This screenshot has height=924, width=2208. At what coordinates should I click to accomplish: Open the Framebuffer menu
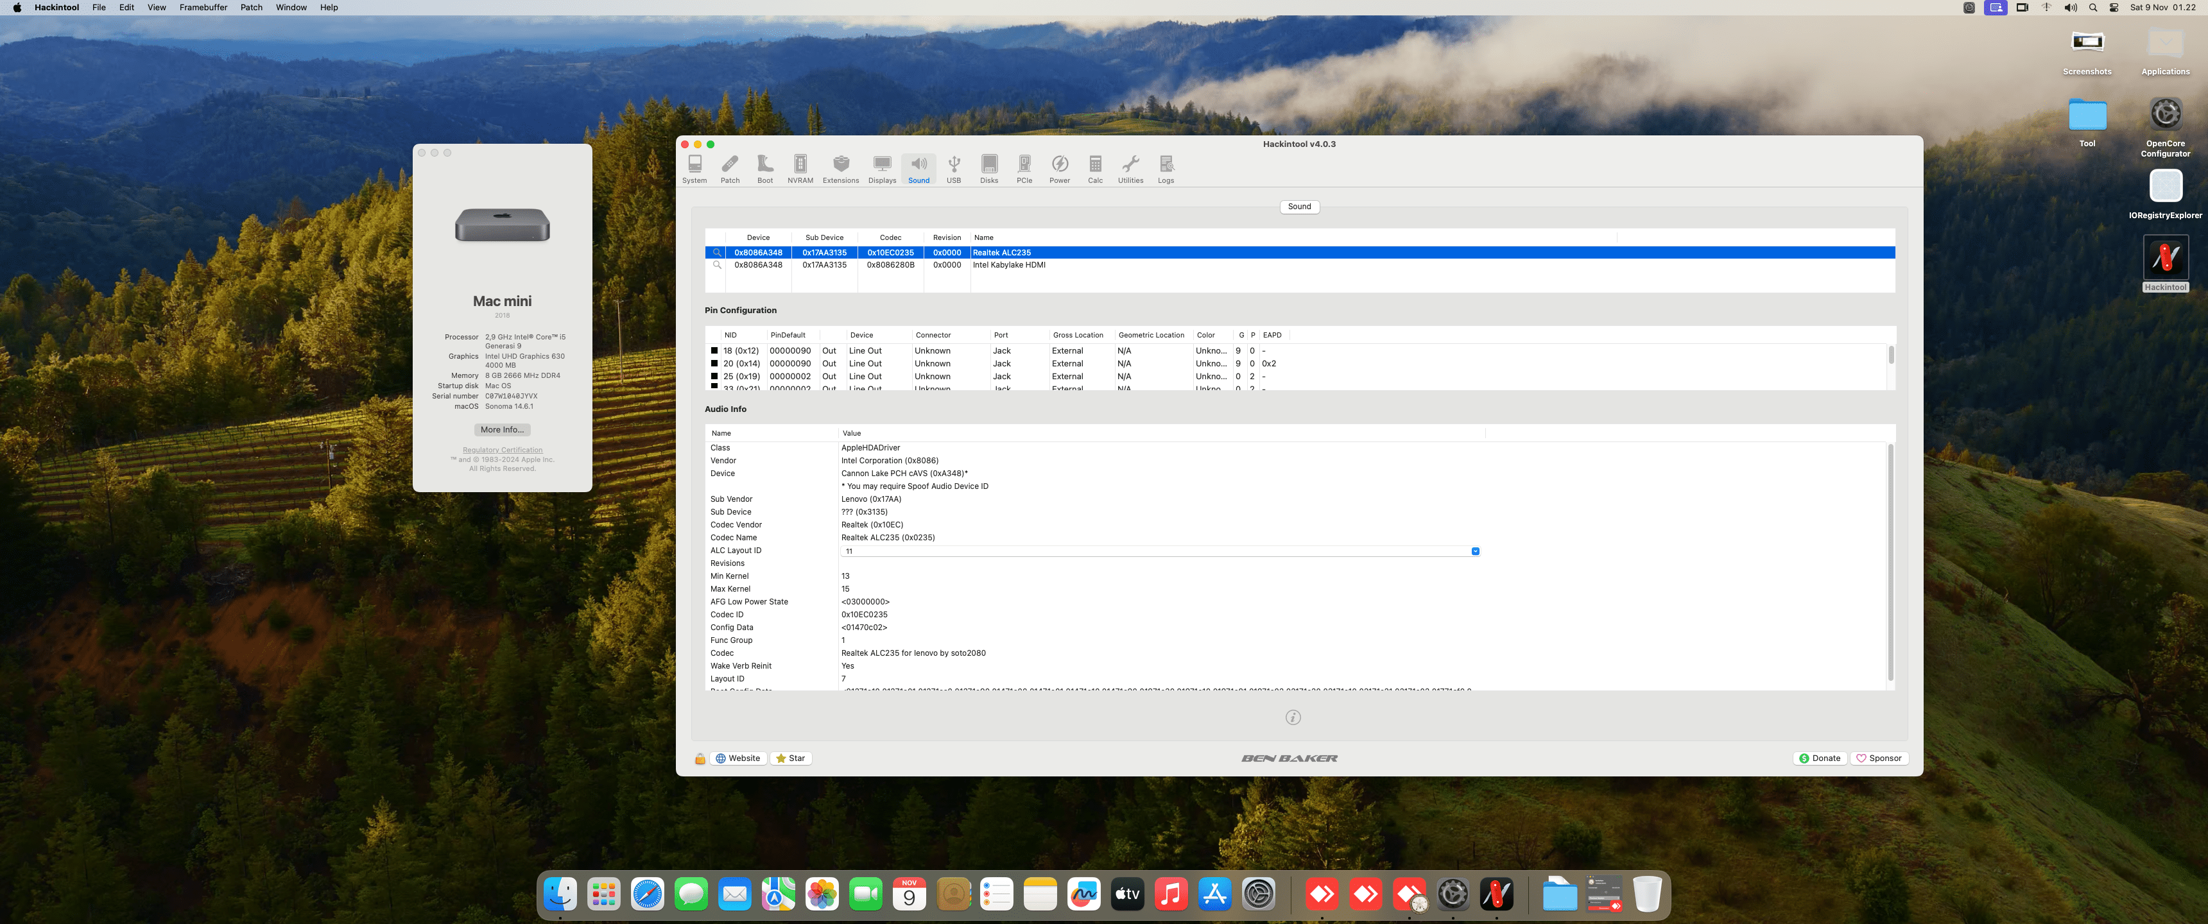click(x=203, y=8)
